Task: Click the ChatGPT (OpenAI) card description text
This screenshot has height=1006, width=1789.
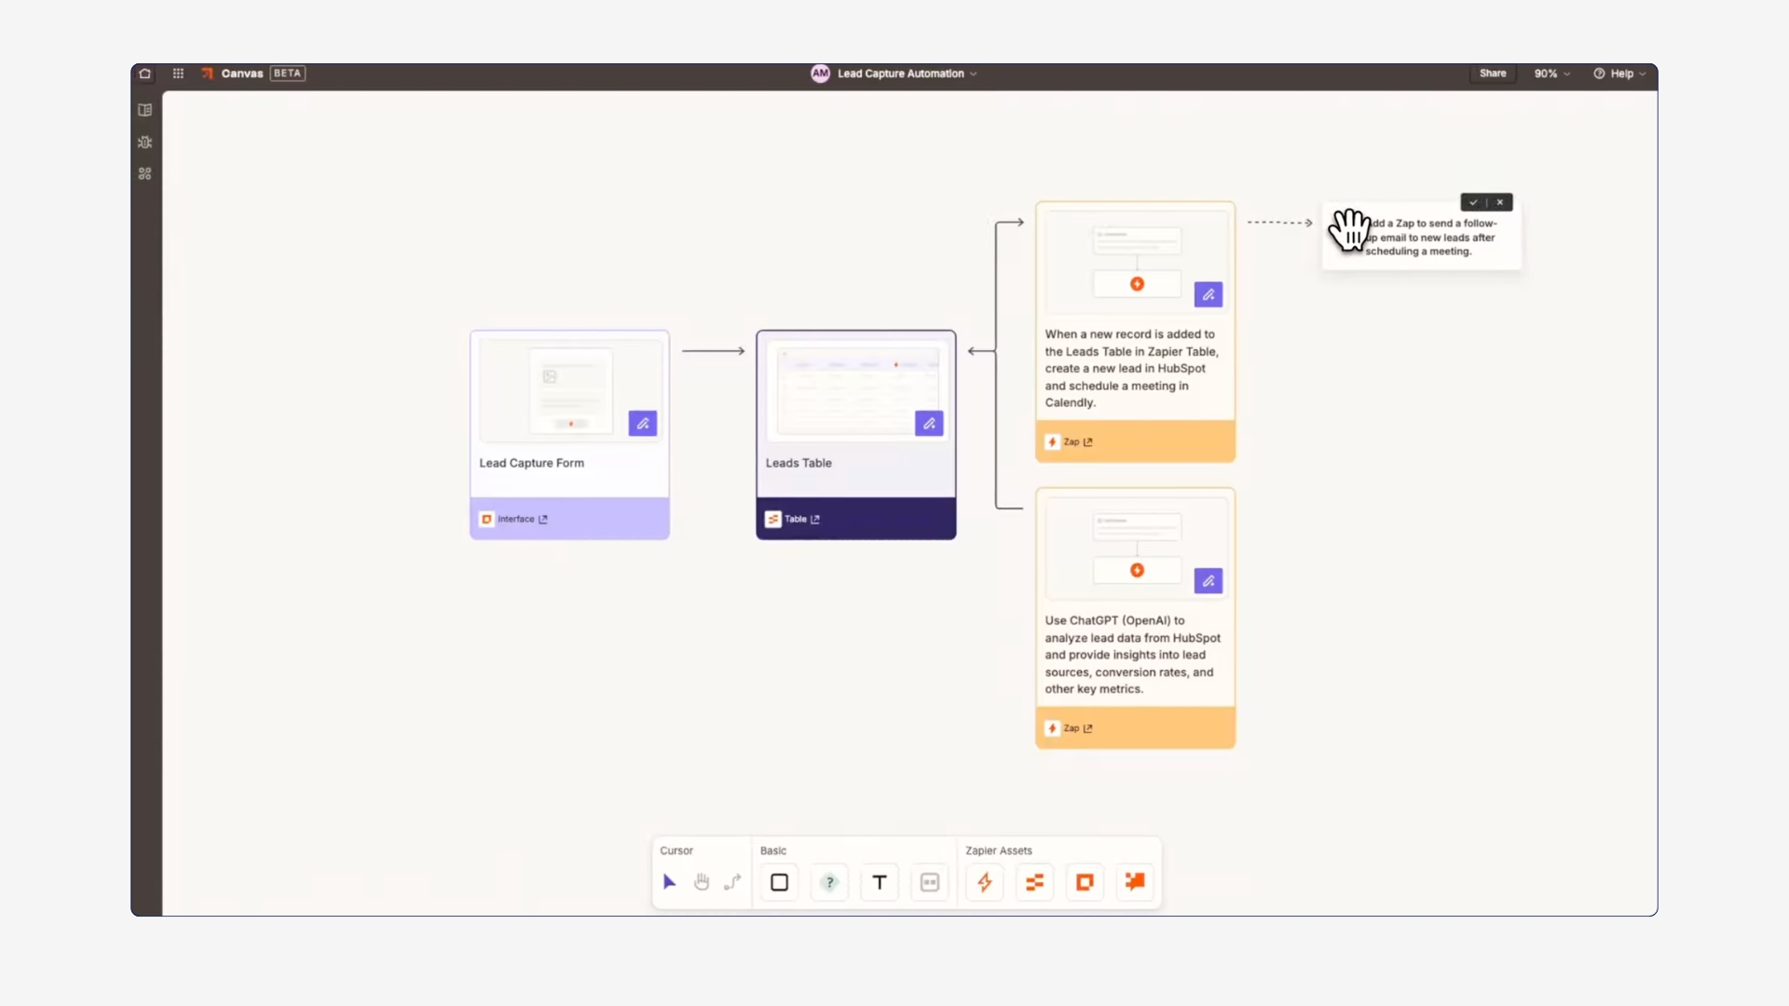Action: (1133, 655)
